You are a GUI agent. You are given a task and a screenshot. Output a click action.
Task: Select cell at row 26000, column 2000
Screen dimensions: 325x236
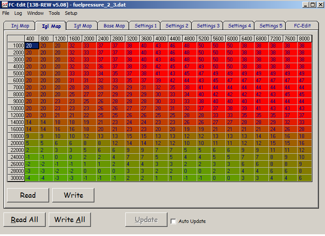(89, 164)
